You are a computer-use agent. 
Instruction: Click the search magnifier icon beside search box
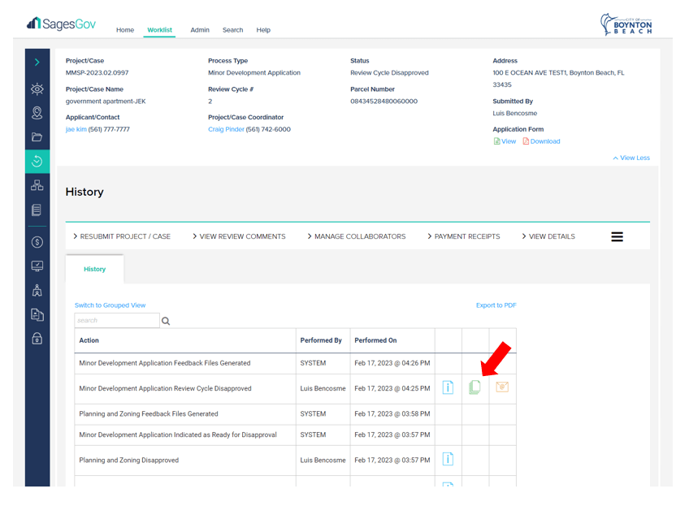click(x=166, y=321)
